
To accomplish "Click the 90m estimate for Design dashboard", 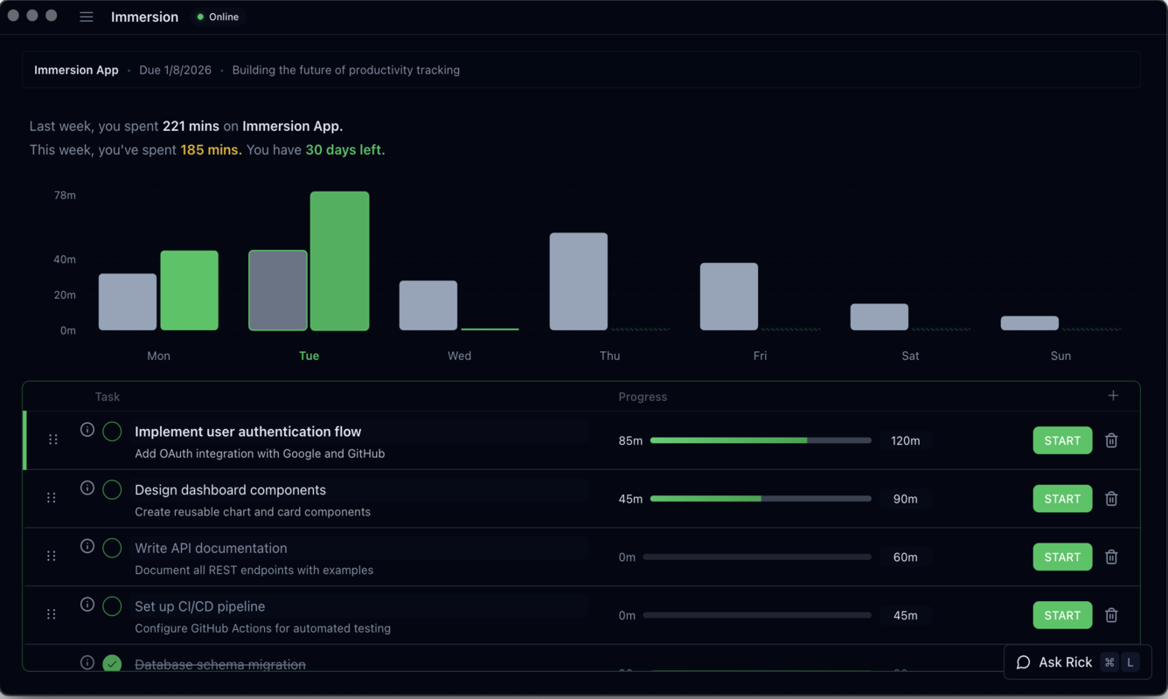I will (x=905, y=499).
